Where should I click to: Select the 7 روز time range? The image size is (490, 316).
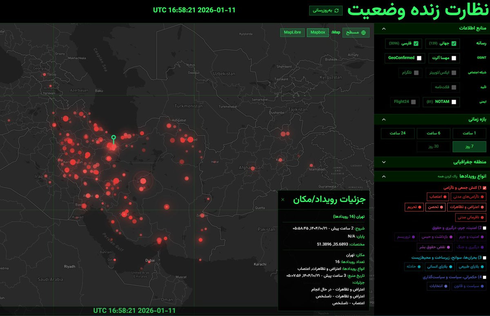click(470, 146)
